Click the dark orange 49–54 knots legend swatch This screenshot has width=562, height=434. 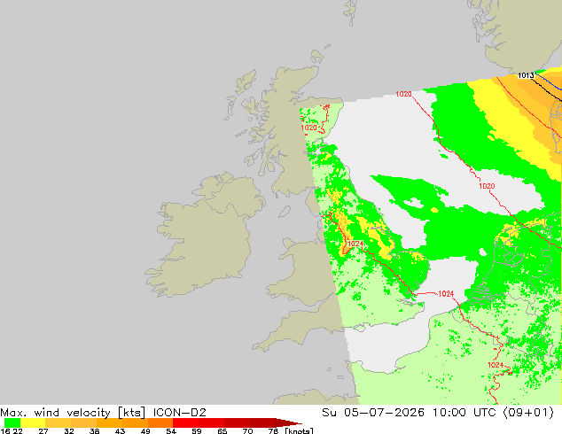point(160,422)
